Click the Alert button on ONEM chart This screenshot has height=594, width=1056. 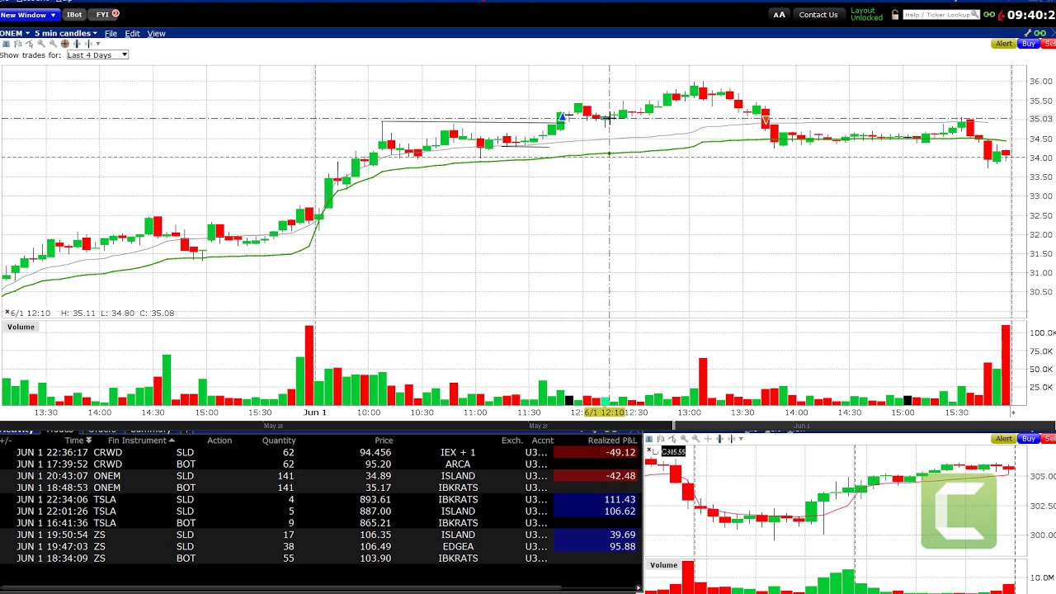pos(1004,44)
